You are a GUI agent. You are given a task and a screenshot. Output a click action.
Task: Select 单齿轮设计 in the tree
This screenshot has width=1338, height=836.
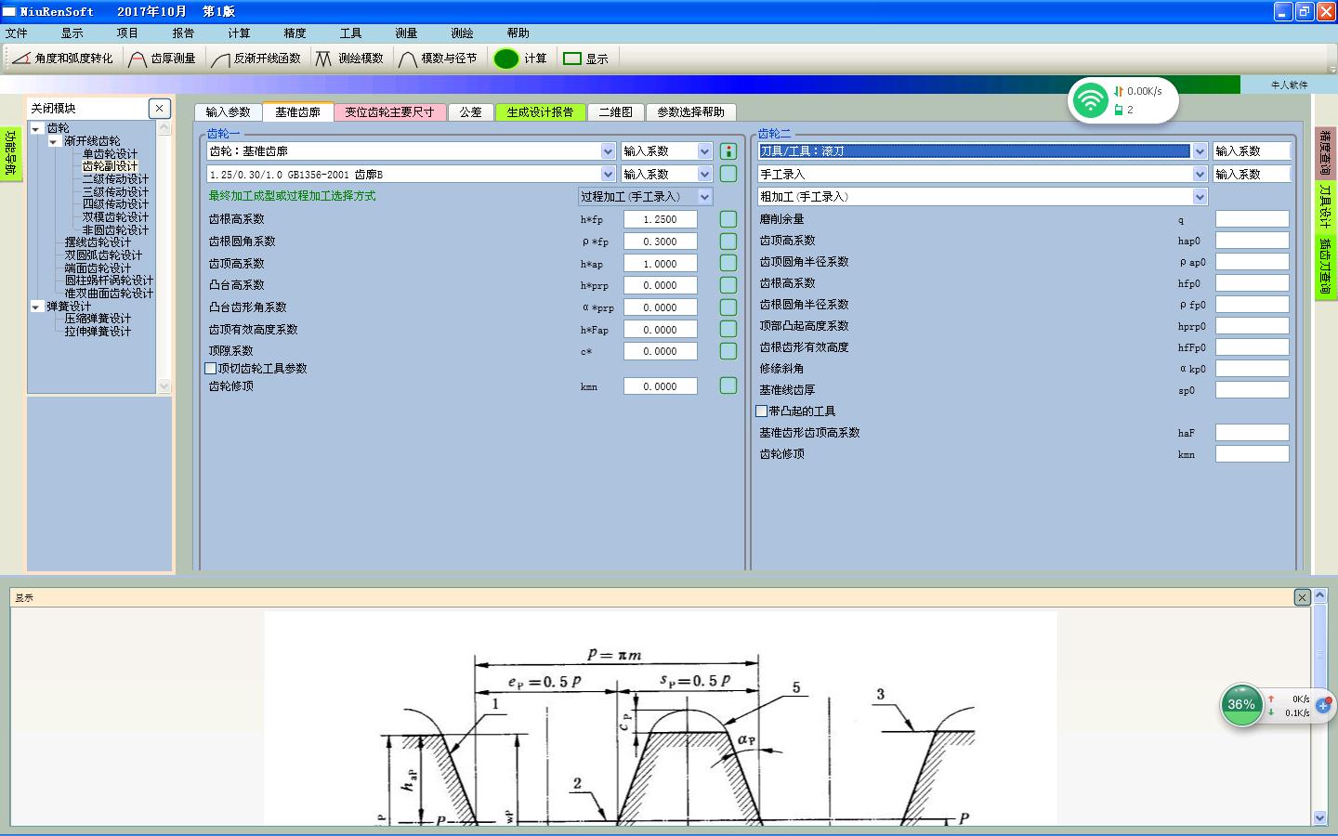pos(110,154)
